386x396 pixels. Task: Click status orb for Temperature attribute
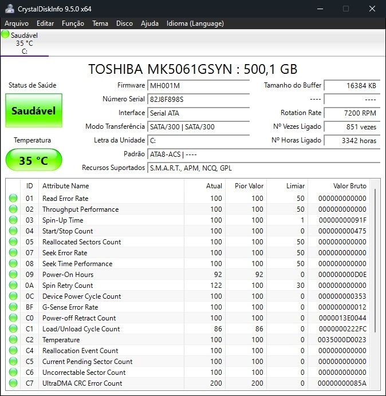(13, 339)
